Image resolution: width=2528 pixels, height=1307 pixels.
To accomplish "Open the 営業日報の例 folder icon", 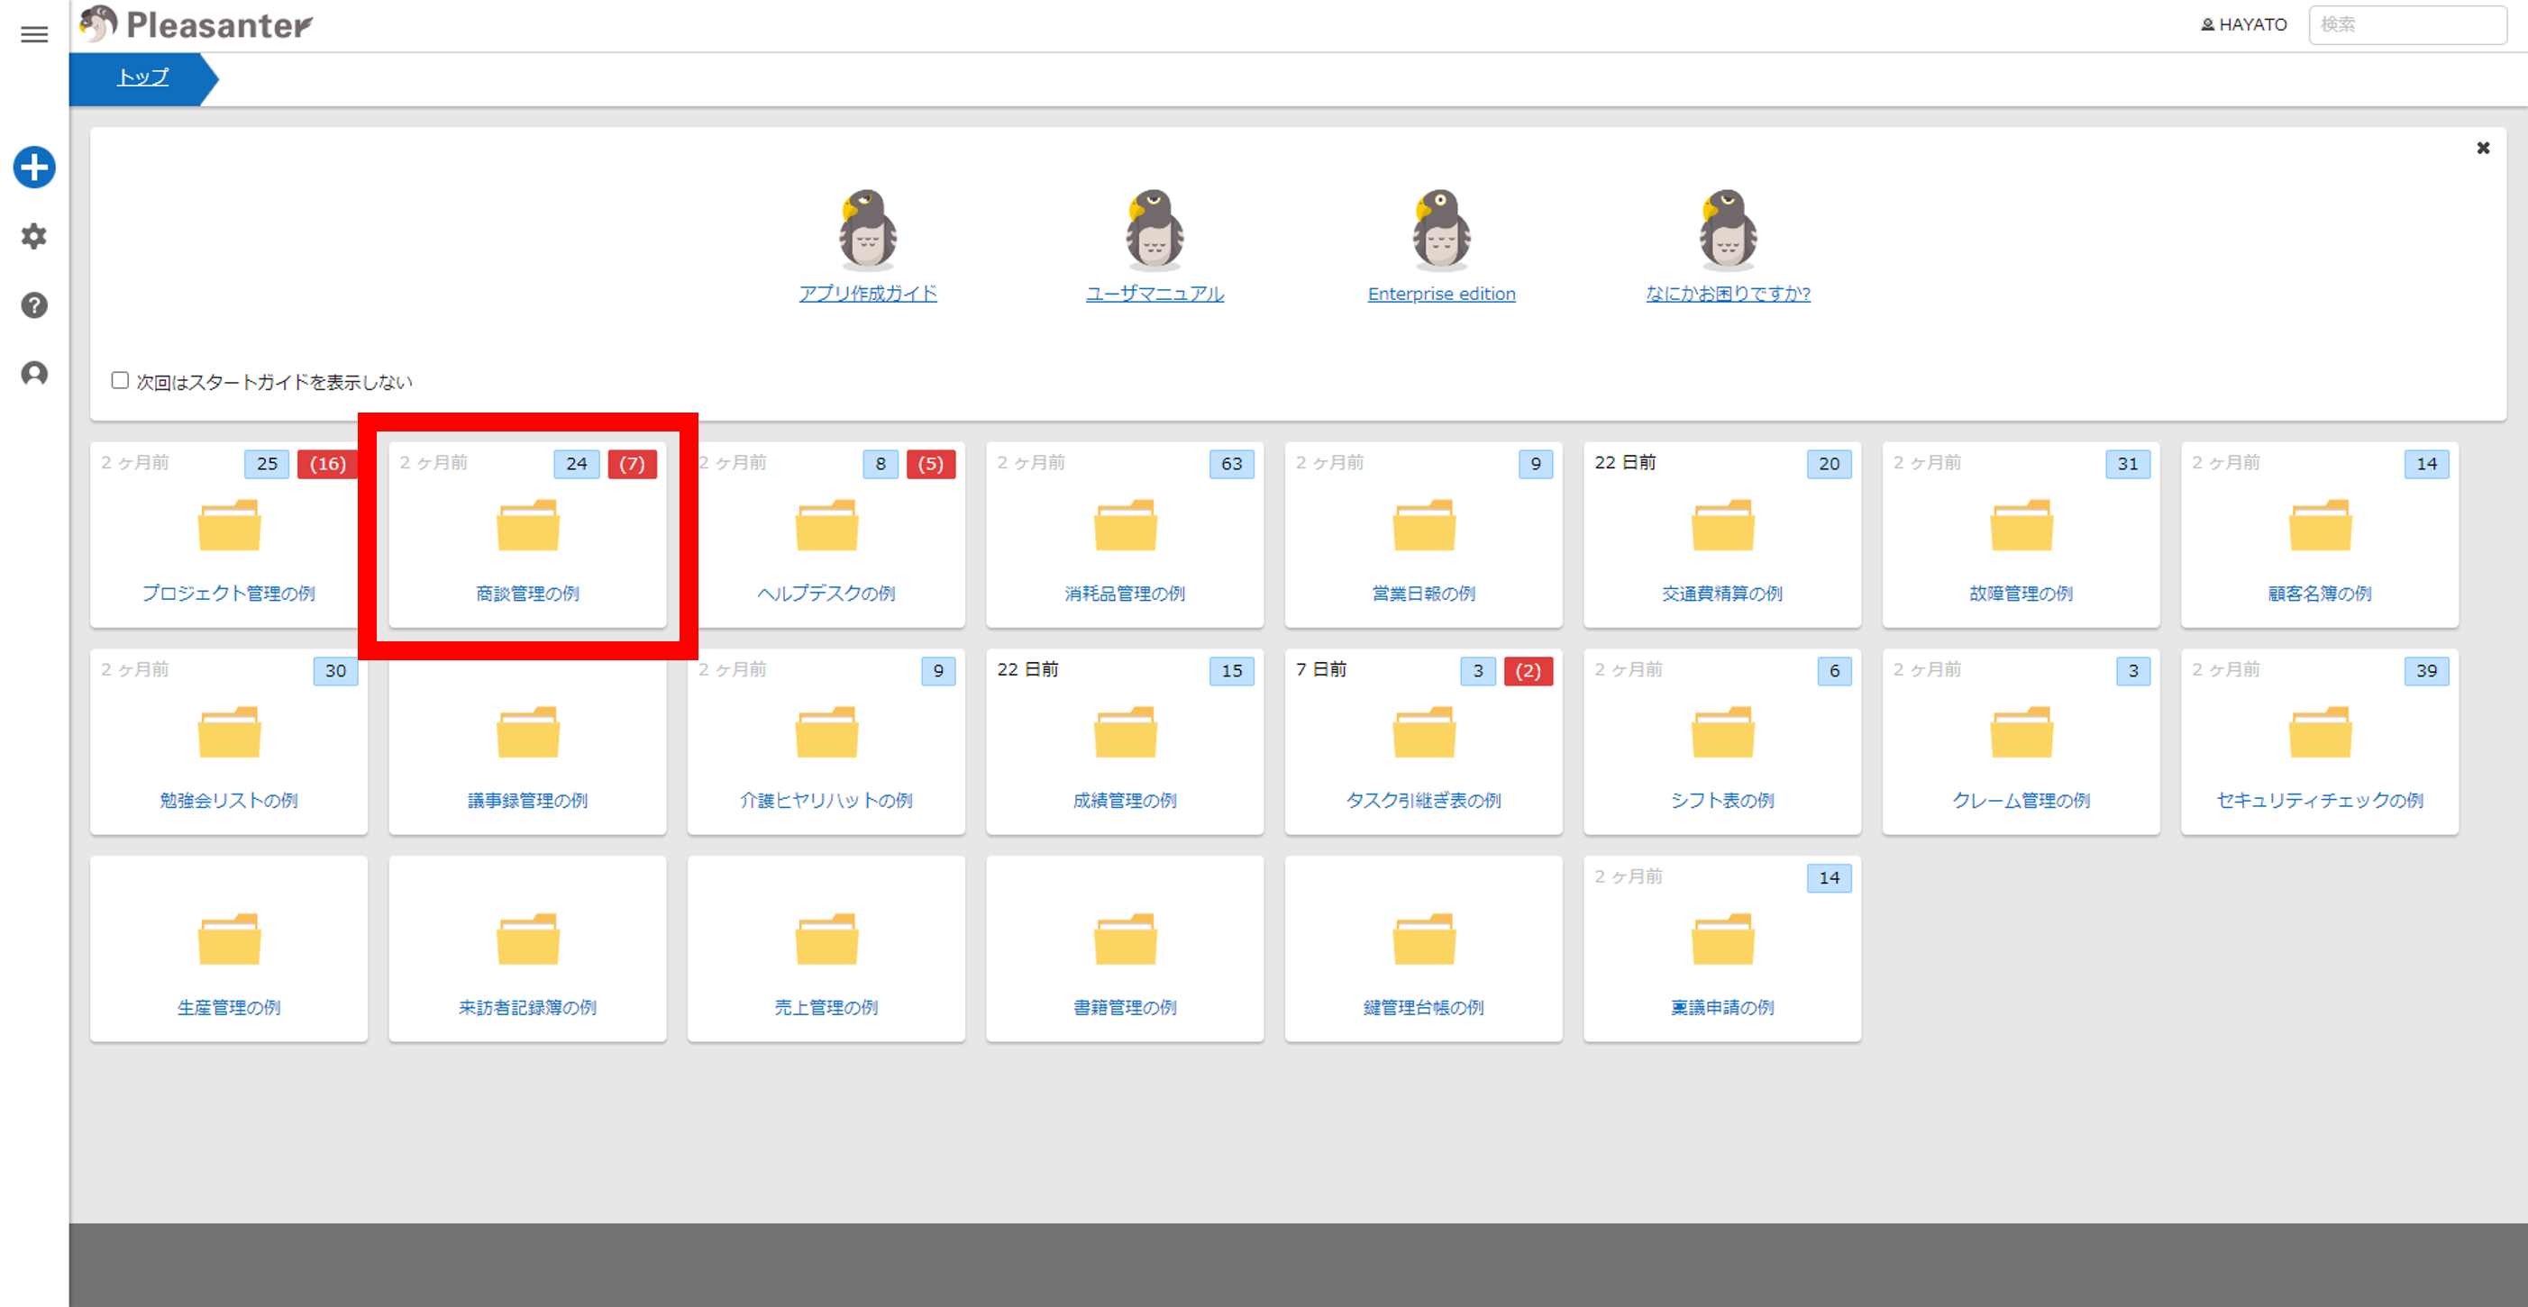I will pos(1424,524).
